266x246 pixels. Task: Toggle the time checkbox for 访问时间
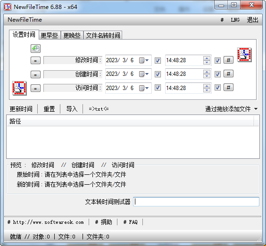tap(217, 88)
